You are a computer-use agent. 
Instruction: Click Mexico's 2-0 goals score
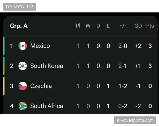click(x=123, y=46)
